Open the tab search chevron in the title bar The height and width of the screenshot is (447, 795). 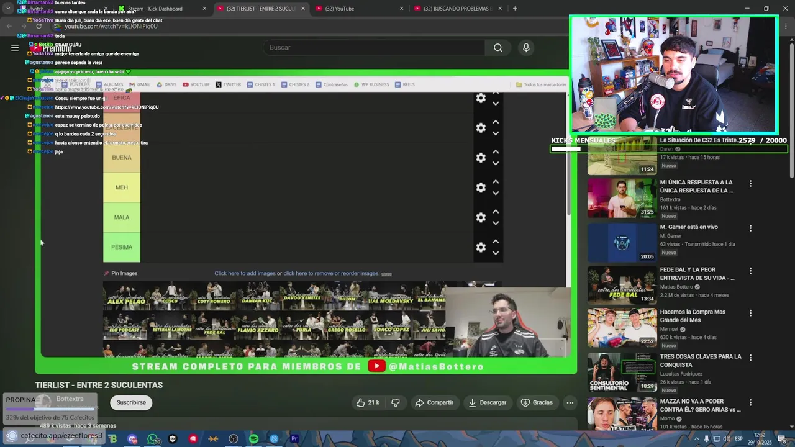pyautogui.click(x=7, y=9)
